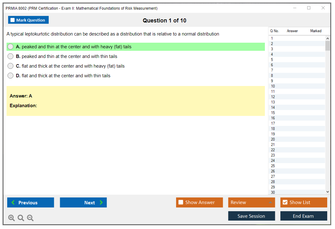Image resolution: width=335 pixels, height=229 pixels.
Task: Toggle the Show Answer checkbox
Action: pyautogui.click(x=181, y=203)
